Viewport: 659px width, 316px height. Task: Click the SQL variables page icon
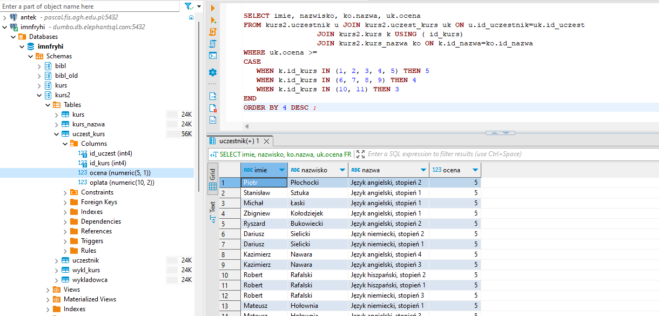213,120
